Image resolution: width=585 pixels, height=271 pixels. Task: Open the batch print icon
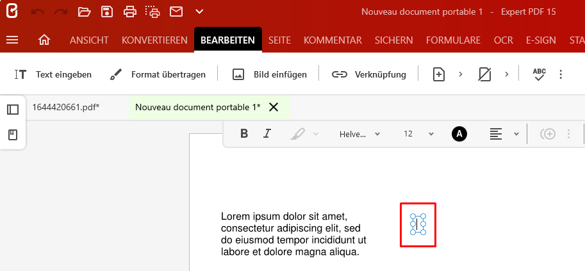coord(152,12)
